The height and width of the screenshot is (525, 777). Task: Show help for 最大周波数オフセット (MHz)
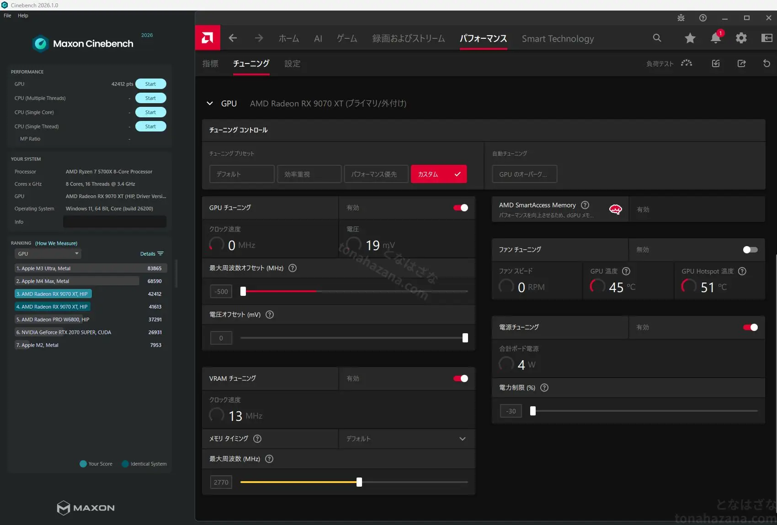click(293, 268)
